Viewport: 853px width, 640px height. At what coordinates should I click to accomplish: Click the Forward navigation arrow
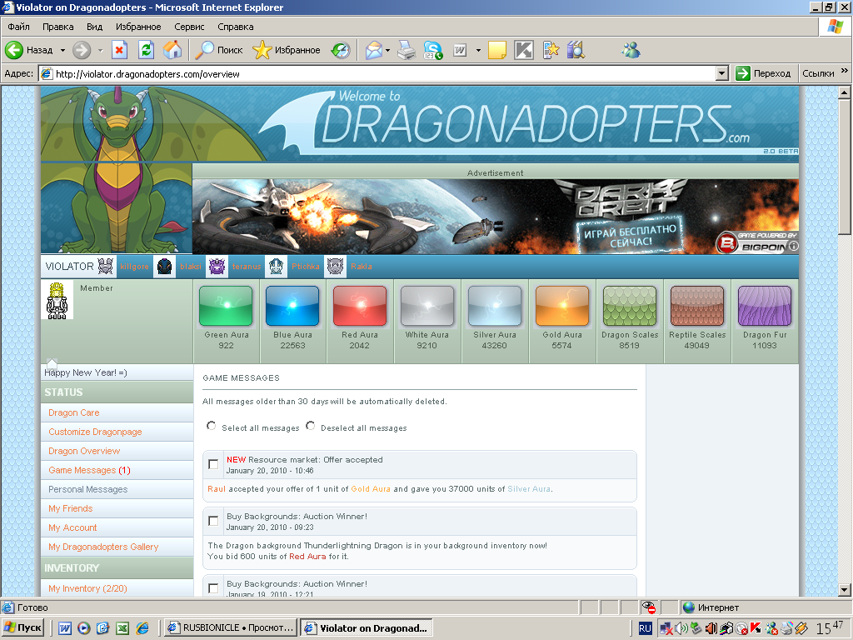[x=82, y=50]
